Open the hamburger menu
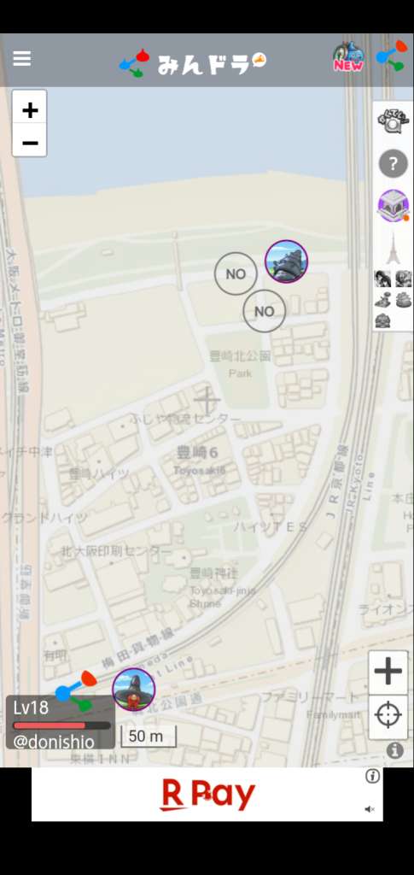This screenshot has height=875, width=414. [x=21, y=59]
